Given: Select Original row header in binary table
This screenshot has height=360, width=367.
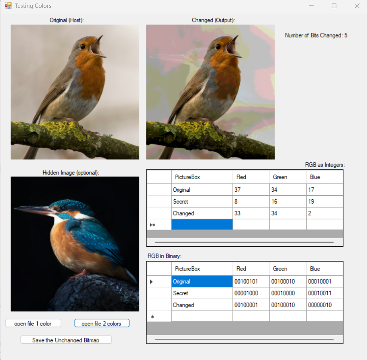Looking at the screenshot, I should coord(159,282).
